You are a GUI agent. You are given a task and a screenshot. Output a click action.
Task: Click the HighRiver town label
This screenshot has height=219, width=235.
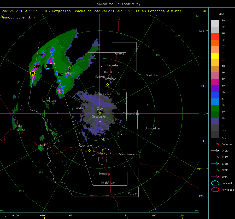pos(108,183)
